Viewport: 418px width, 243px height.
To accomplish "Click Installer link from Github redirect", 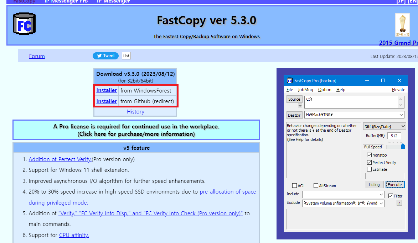I will click(107, 101).
